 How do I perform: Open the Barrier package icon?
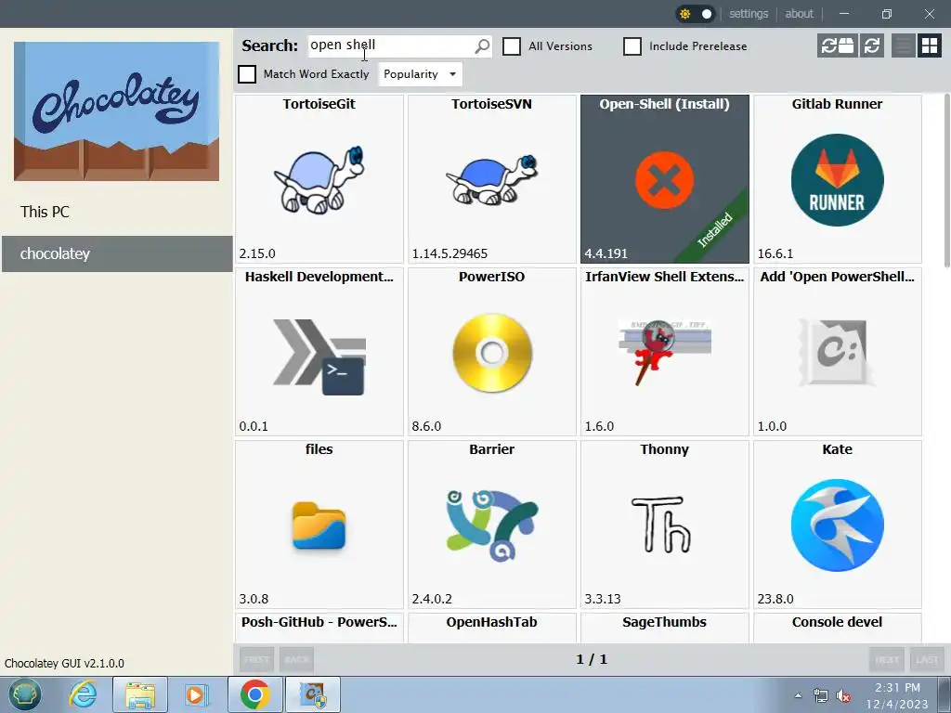pos(492,525)
